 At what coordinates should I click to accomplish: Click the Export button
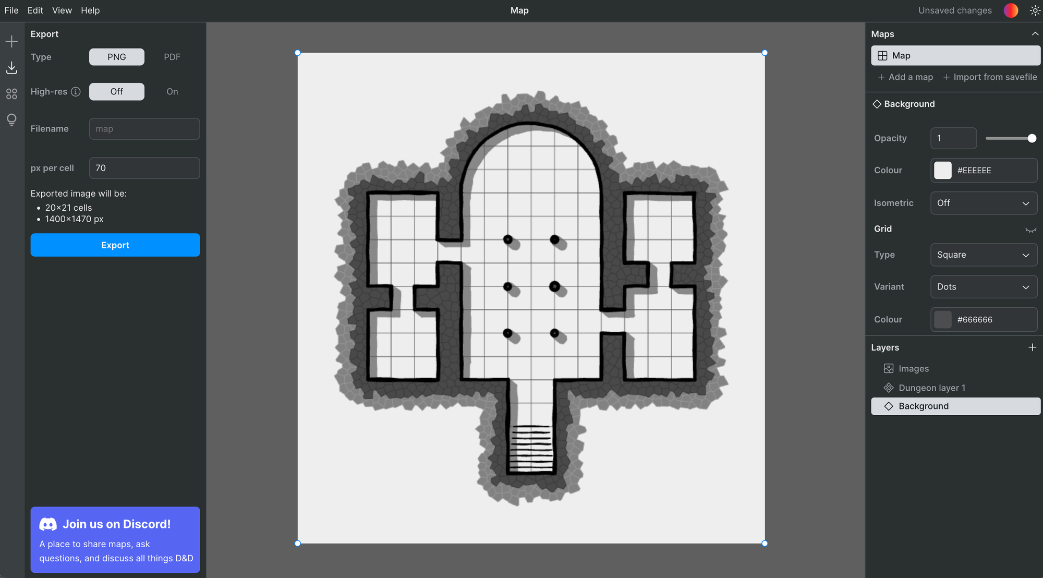pos(115,245)
